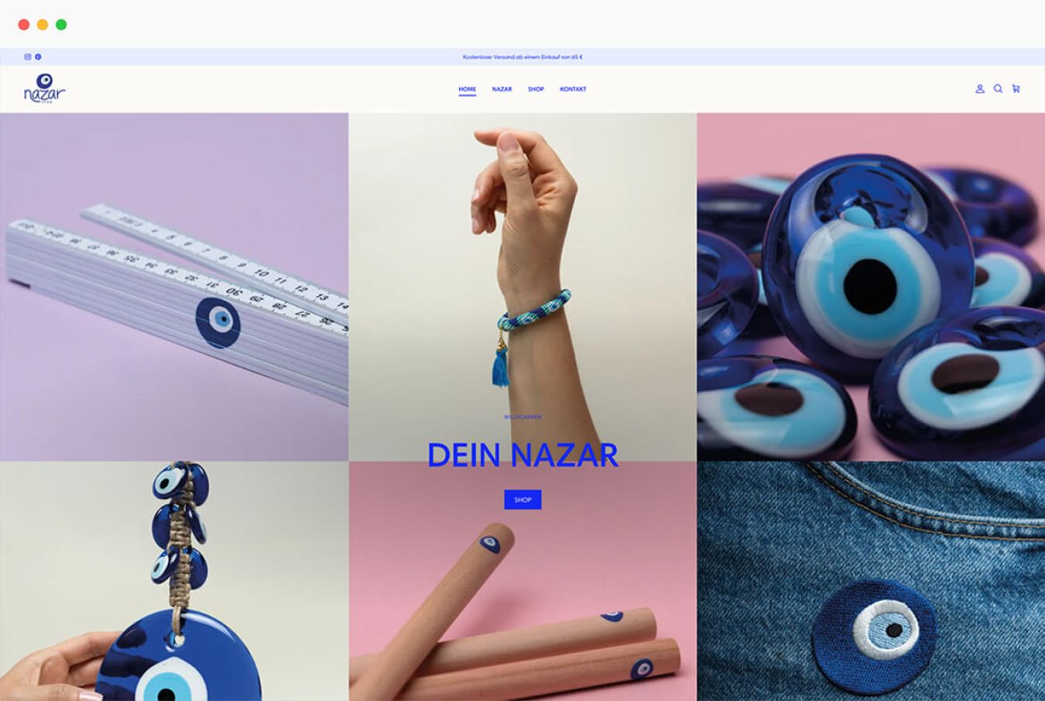Open the Instagram social icon

coord(28,57)
